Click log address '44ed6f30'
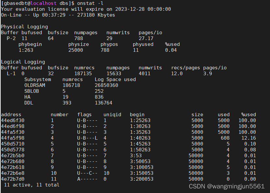Image resolution: width=270 pixels, height=193 pixels. tap(13, 120)
